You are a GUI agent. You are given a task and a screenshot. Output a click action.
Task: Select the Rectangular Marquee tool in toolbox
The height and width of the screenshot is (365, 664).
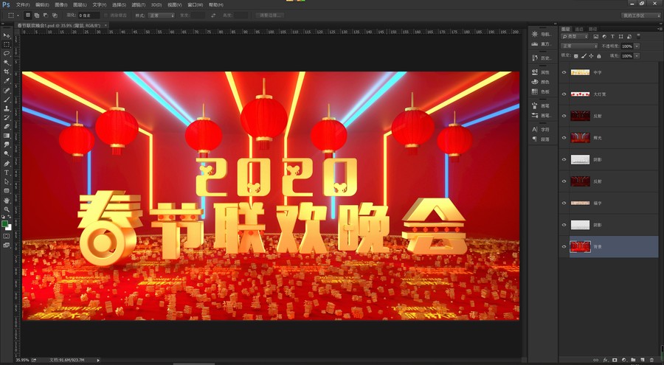coord(7,44)
